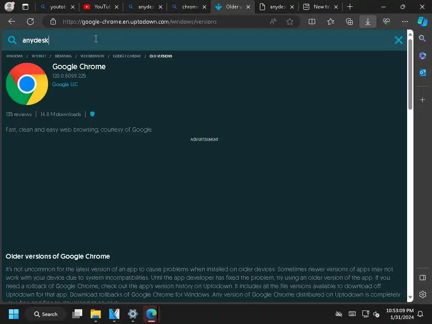Open the Edge icon on the taskbar
Screen dimensions: 432x324
point(151,314)
